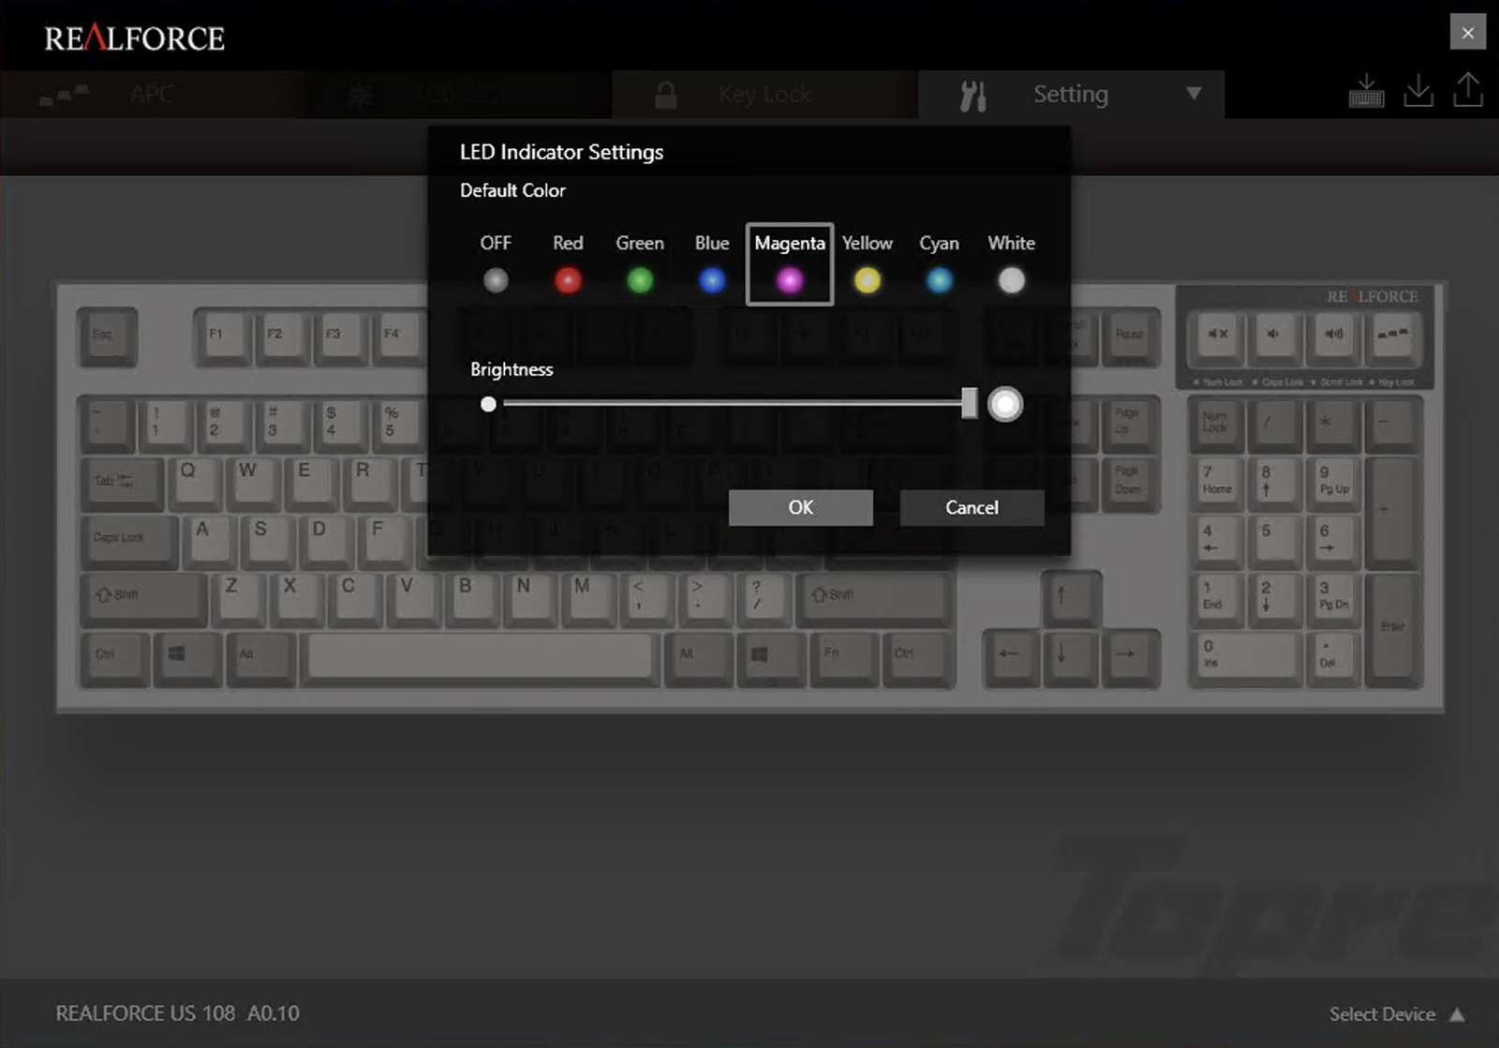Pick the Cyan color swatch

(939, 279)
